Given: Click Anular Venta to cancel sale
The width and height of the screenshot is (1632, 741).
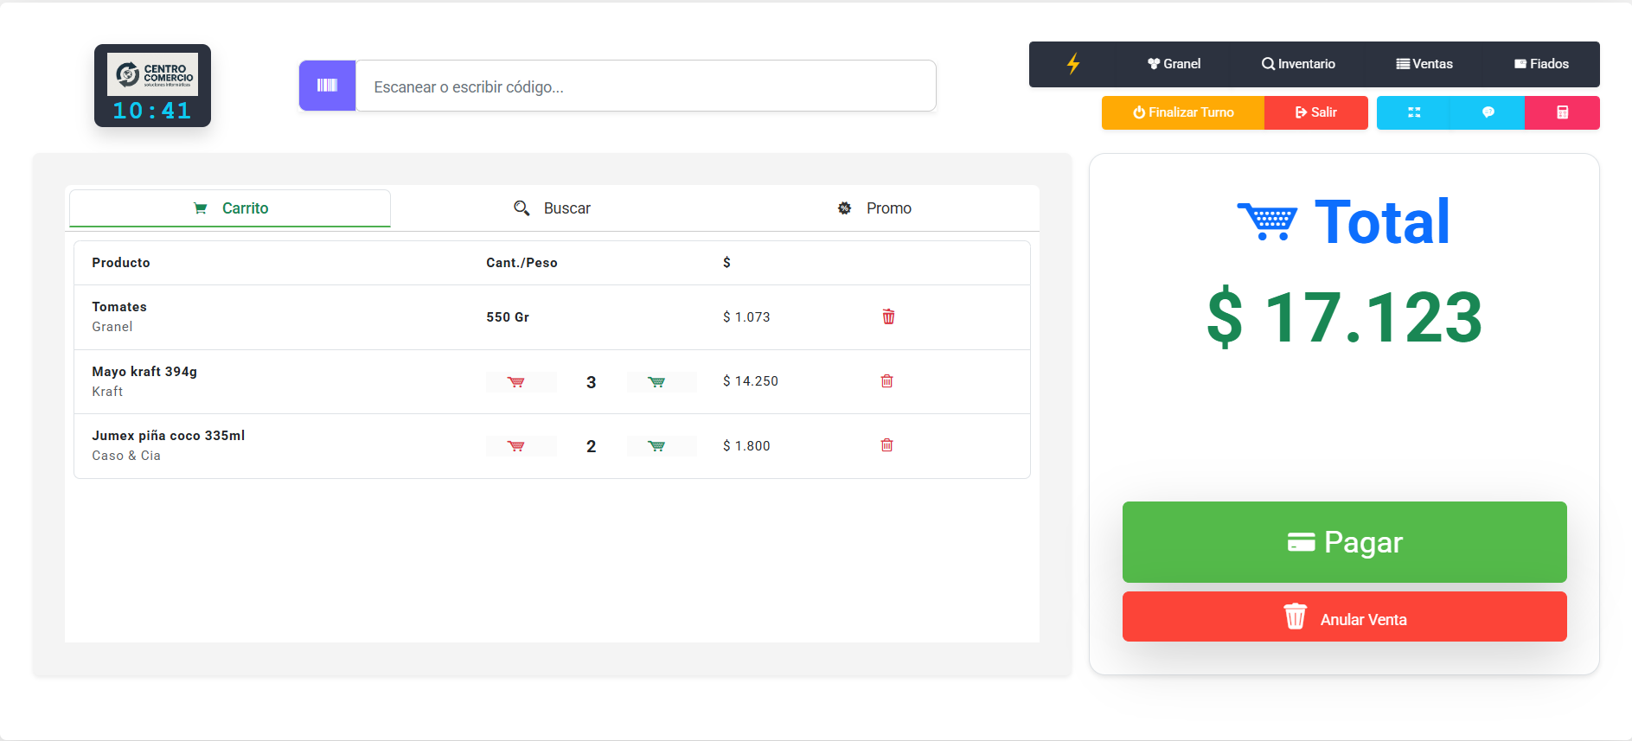Looking at the screenshot, I should (1344, 617).
